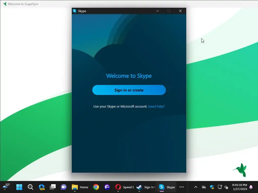Expand hidden system tray icons chevron

tap(196, 187)
